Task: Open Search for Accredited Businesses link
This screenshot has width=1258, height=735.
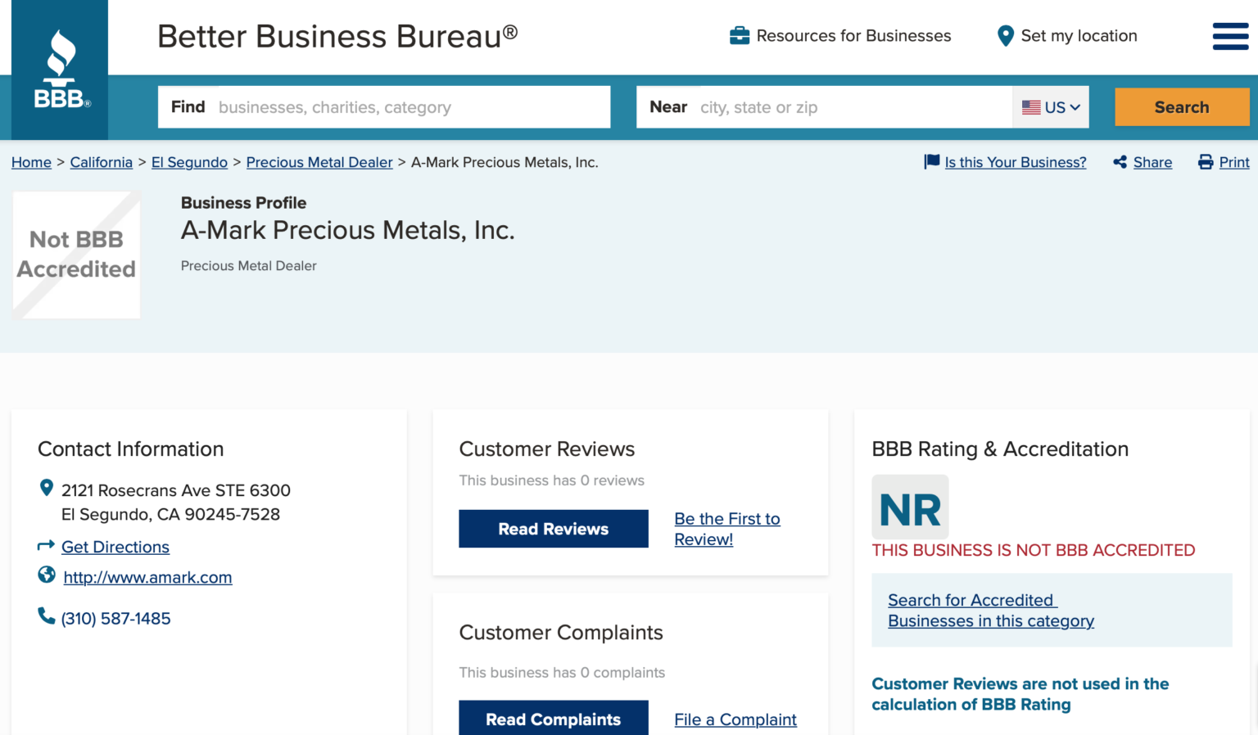Action: (x=990, y=611)
